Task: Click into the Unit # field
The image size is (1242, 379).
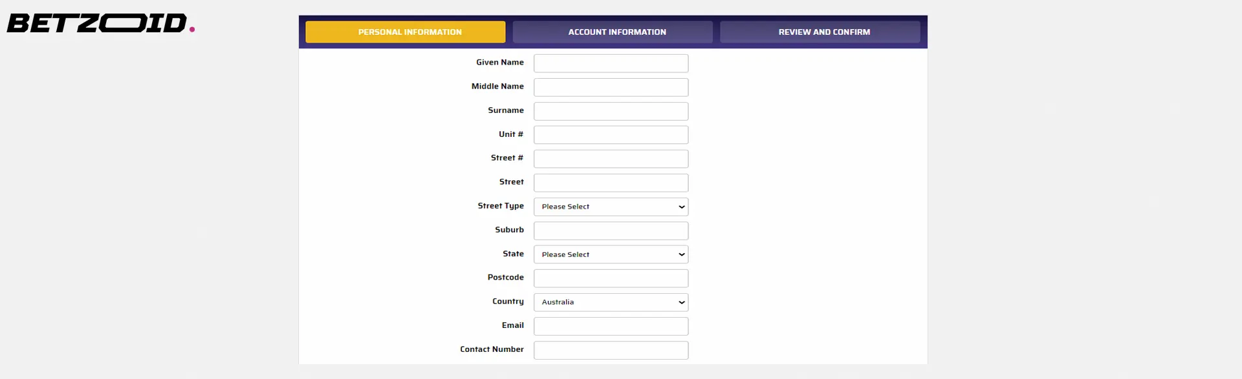Action: tap(611, 135)
